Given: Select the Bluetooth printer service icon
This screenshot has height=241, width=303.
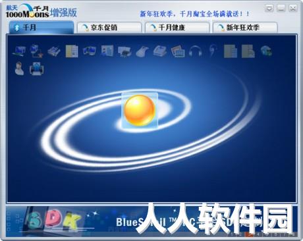Looking at the screenshot, I should [x=124, y=51].
